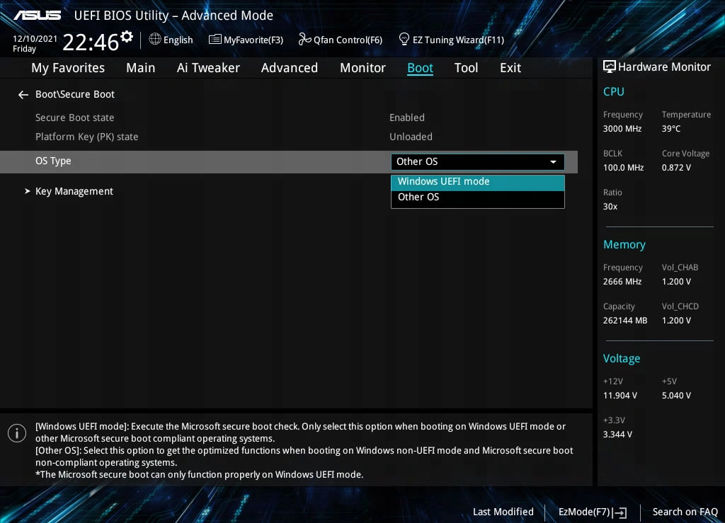The height and width of the screenshot is (523, 725).
Task: Click the CPU frequency value 3000 MHz
Action: (x=622, y=129)
